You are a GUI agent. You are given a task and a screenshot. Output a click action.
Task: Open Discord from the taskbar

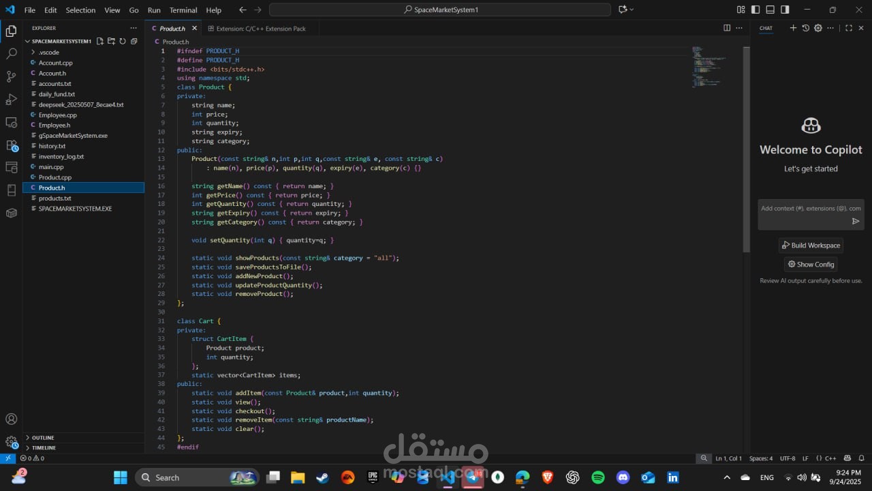[x=623, y=477]
